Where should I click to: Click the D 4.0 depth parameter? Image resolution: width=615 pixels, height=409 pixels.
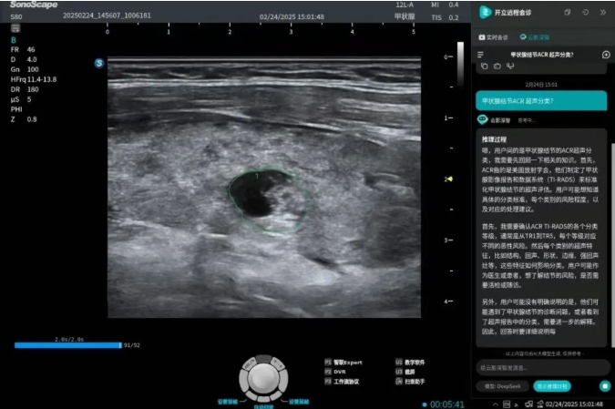tap(24, 59)
